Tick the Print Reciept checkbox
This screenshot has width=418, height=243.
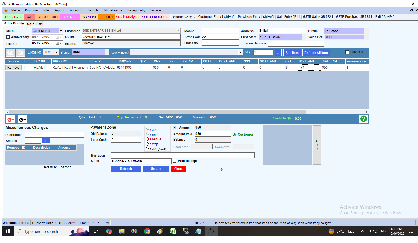(x=175, y=161)
